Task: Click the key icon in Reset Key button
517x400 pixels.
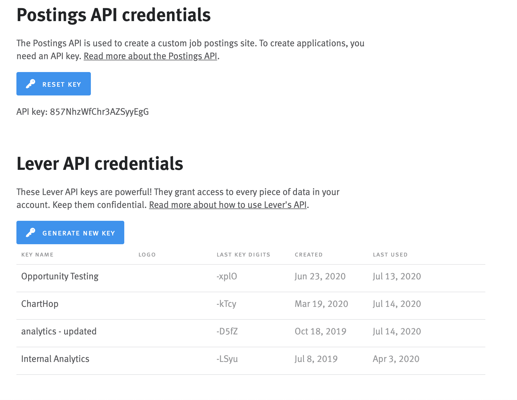Action: click(30, 84)
